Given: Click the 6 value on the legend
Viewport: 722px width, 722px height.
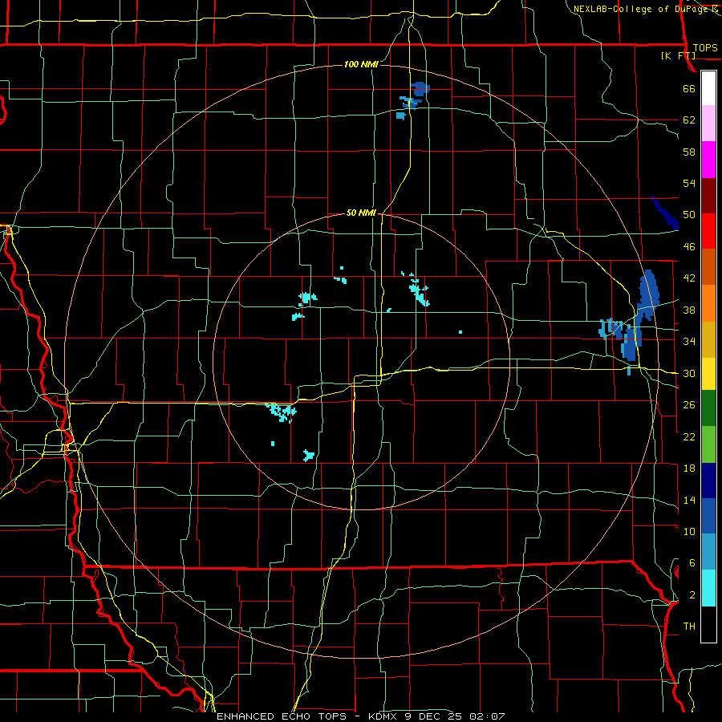Looking at the screenshot, I should pos(692,563).
